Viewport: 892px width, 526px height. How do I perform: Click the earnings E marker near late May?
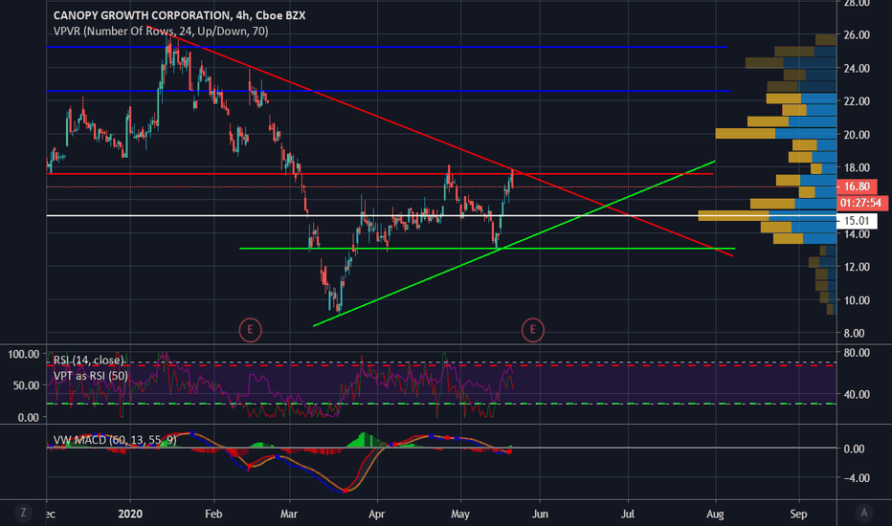[532, 330]
